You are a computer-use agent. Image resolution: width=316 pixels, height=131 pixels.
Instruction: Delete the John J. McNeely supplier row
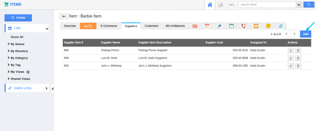click(298, 66)
